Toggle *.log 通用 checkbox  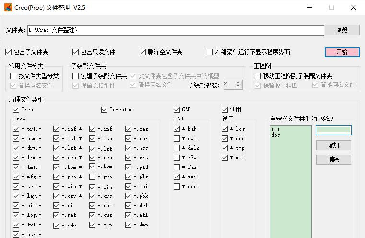pyautogui.click(x=224, y=129)
